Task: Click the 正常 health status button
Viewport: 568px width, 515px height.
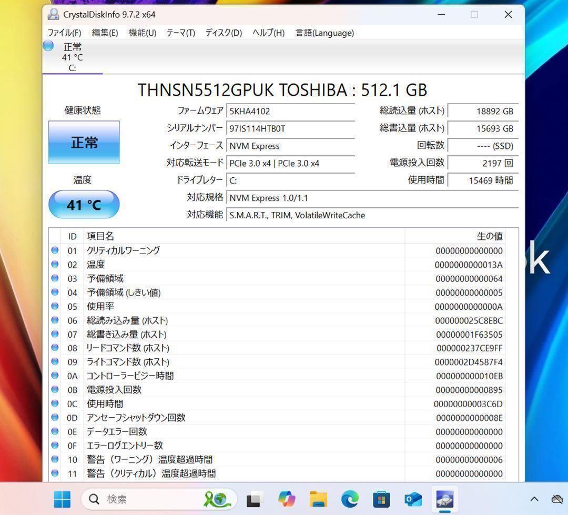Action: tap(84, 142)
